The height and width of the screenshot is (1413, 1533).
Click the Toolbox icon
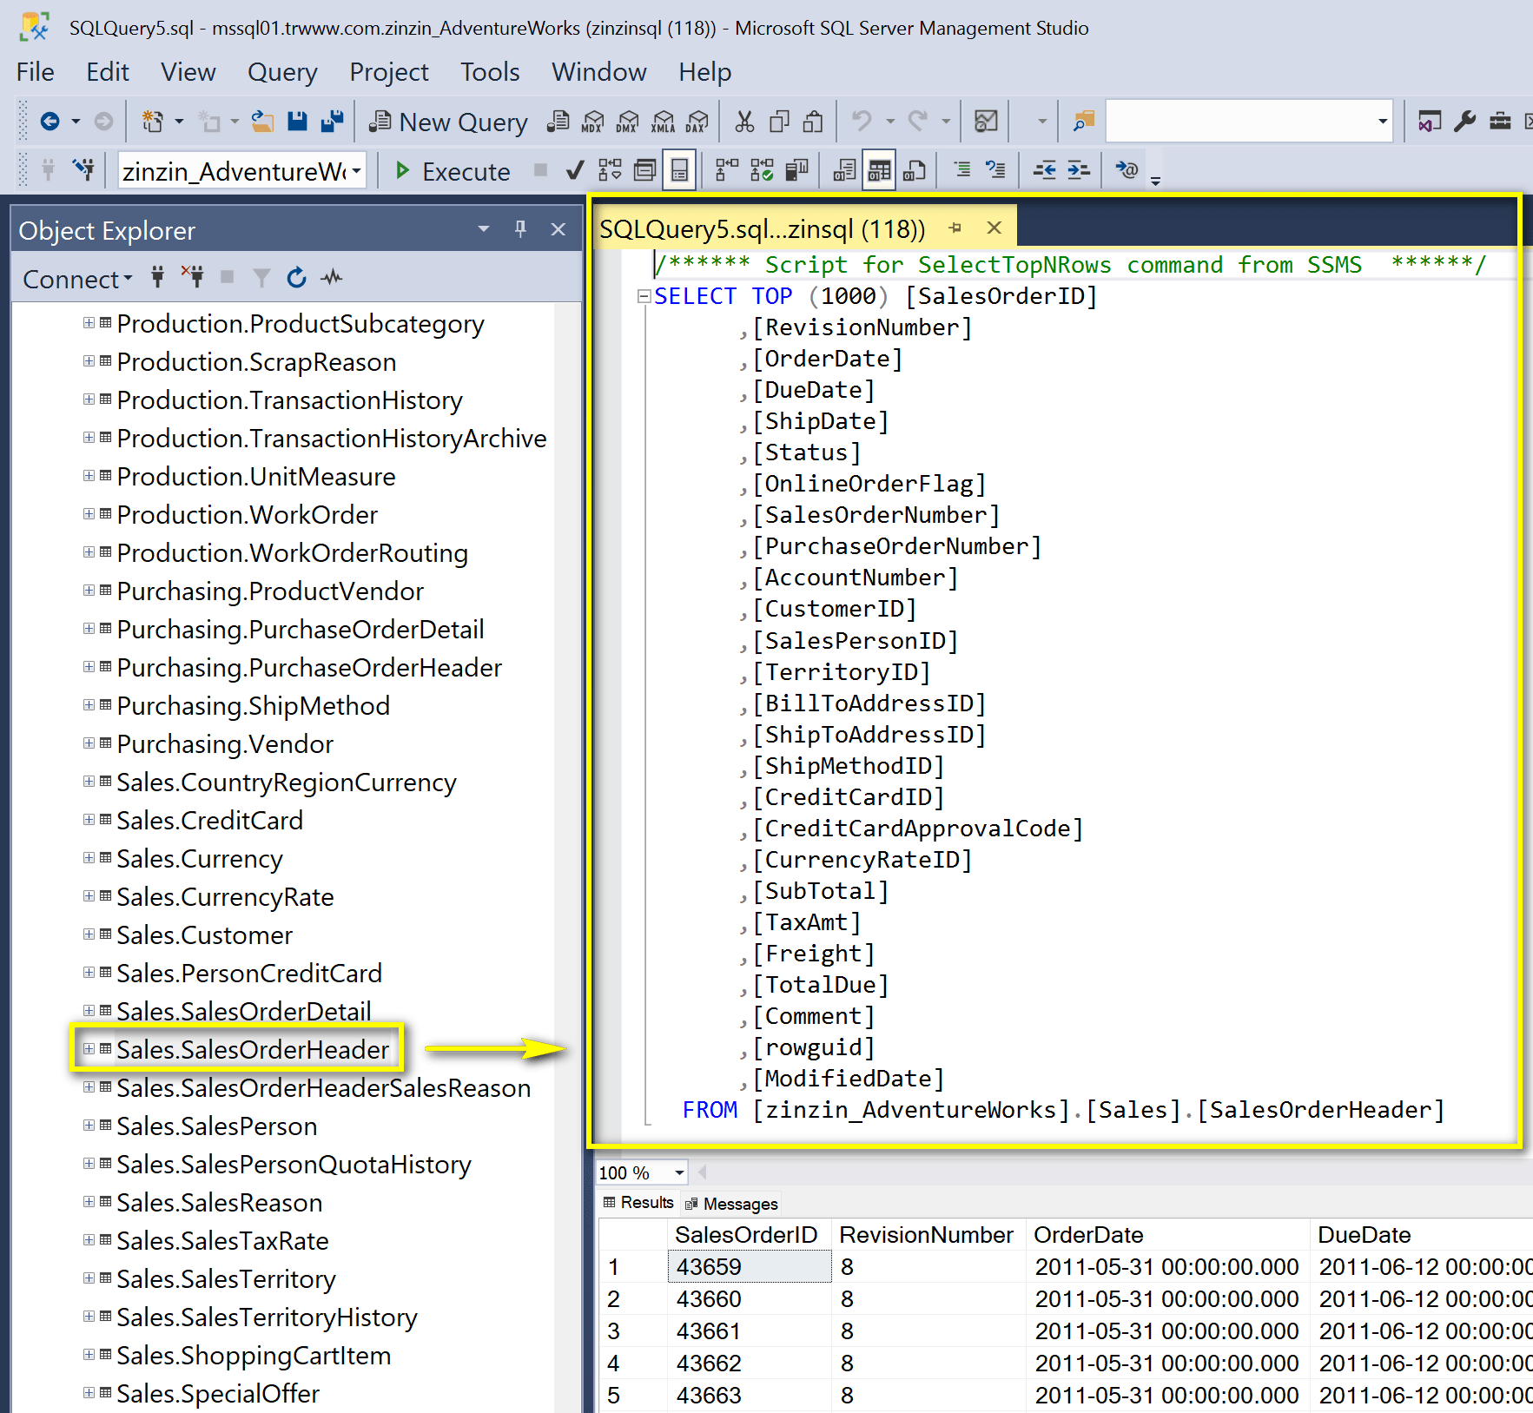1500,121
